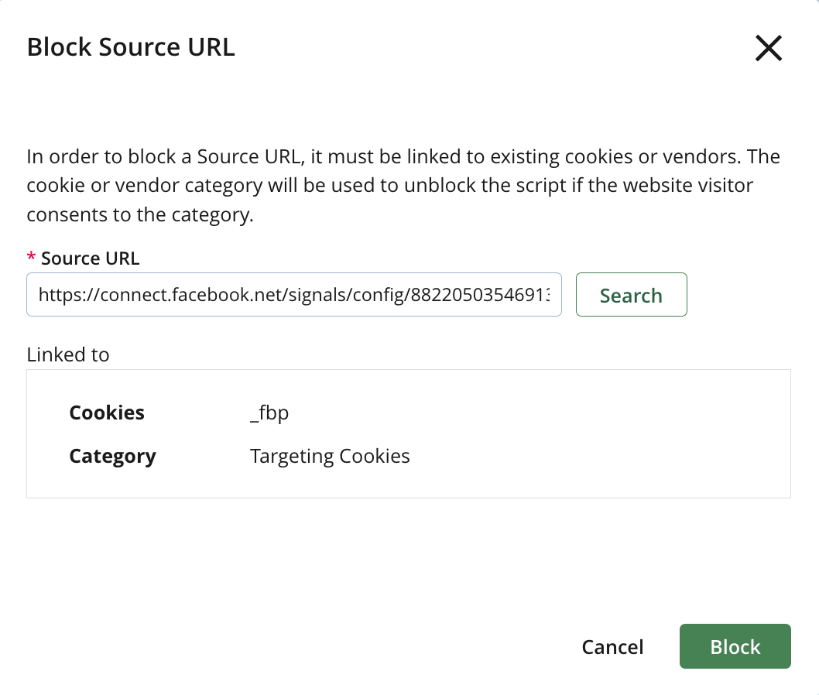The width and height of the screenshot is (819, 695).
Task: Click the Cookies row label
Action: (106, 413)
